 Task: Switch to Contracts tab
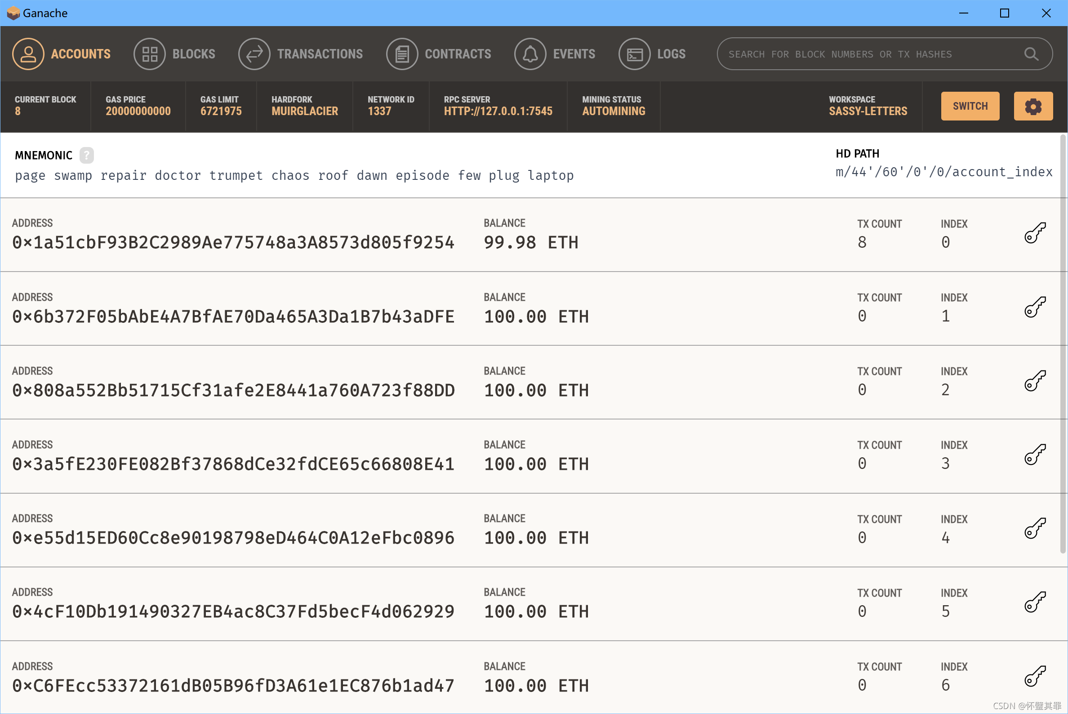[438, 54]
